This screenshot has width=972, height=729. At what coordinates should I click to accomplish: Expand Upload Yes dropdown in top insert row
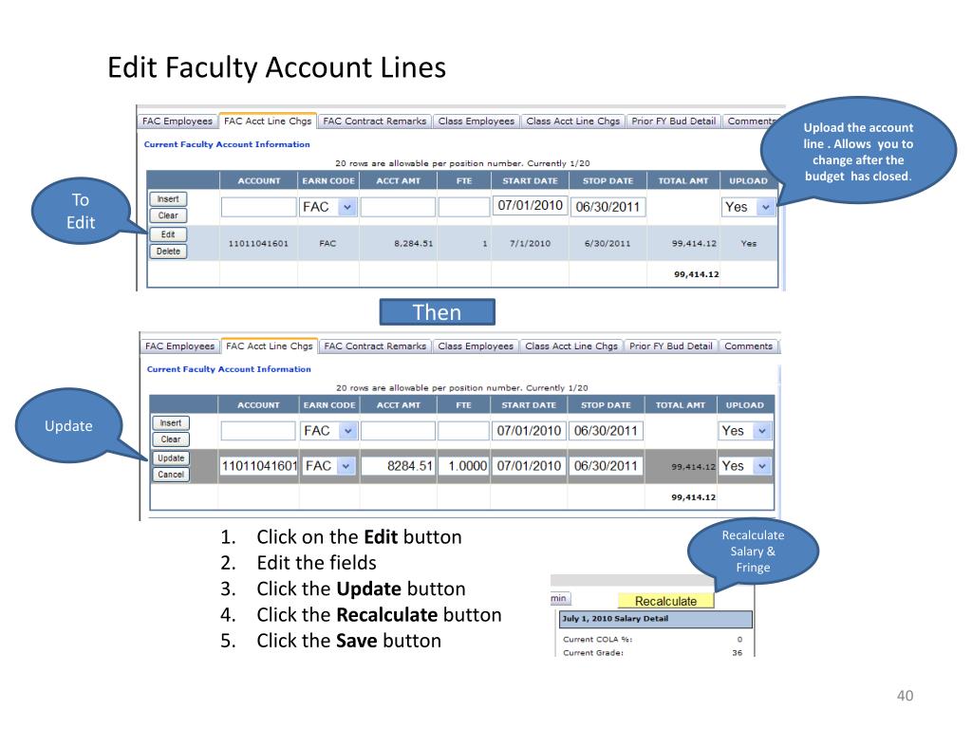tap(766, 207)
